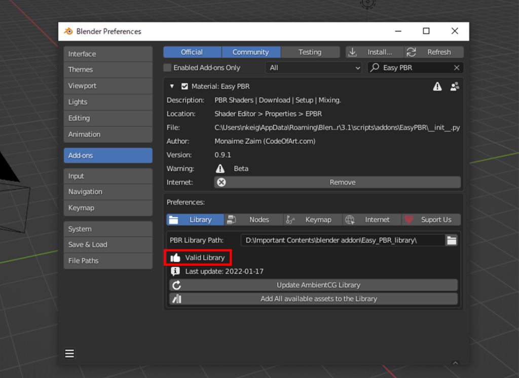Enable the Enabled Add-ons Only checkbox
The height and width of the screenshot is (378, 519).
pyautogui.click(x=167, y=67)
